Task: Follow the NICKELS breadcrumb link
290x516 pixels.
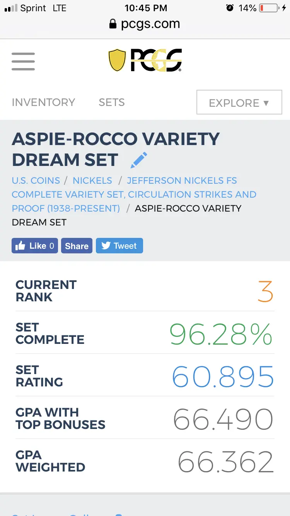Action: (92, 181)
